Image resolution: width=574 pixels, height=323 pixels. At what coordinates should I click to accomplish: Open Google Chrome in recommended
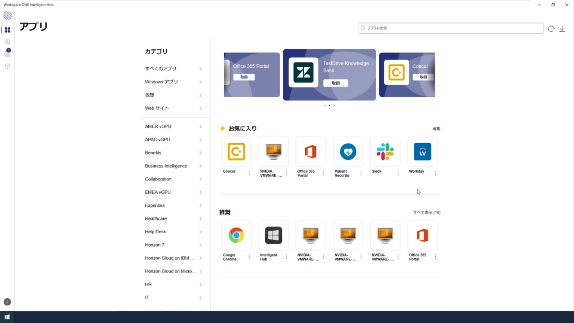pyautogui.click(x=236, y=236)
